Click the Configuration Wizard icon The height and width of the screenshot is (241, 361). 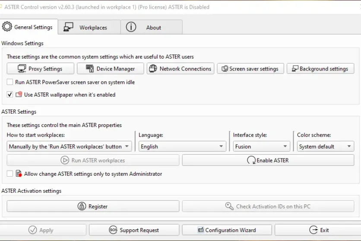[201, 230]
